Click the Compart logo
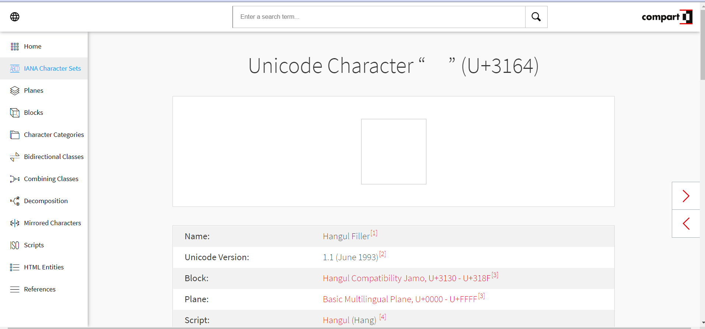Viewport: 705px width, 329px height. coord(667,17)
